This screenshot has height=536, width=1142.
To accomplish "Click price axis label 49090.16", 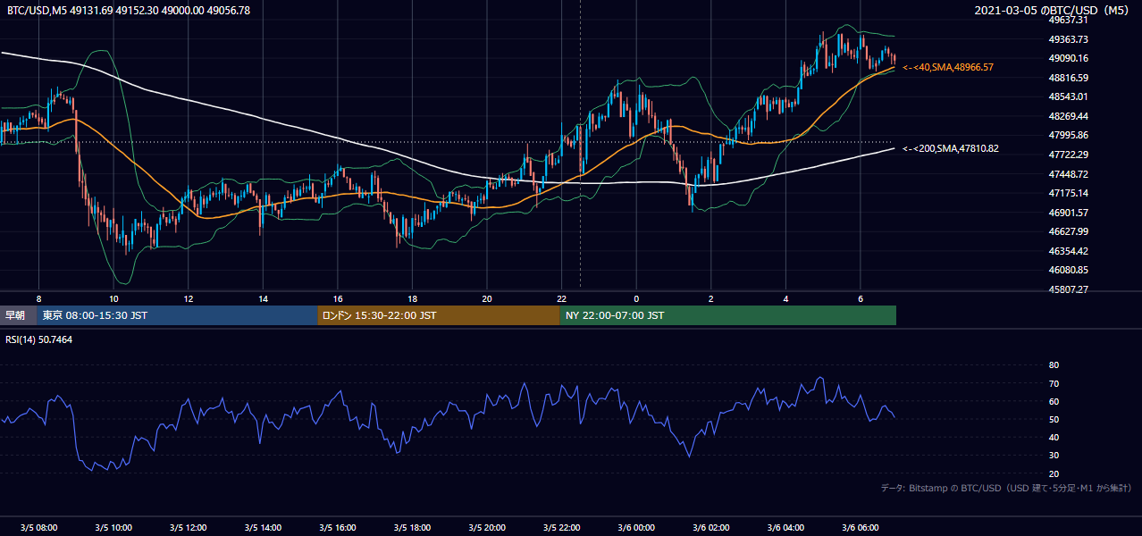I will tap(1068, 58).
